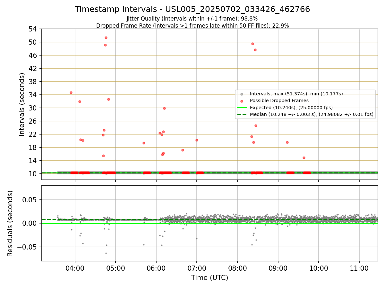
Task: Click the "10:00" time tick label
Action: pyautogui.click(x=319, y=268)
